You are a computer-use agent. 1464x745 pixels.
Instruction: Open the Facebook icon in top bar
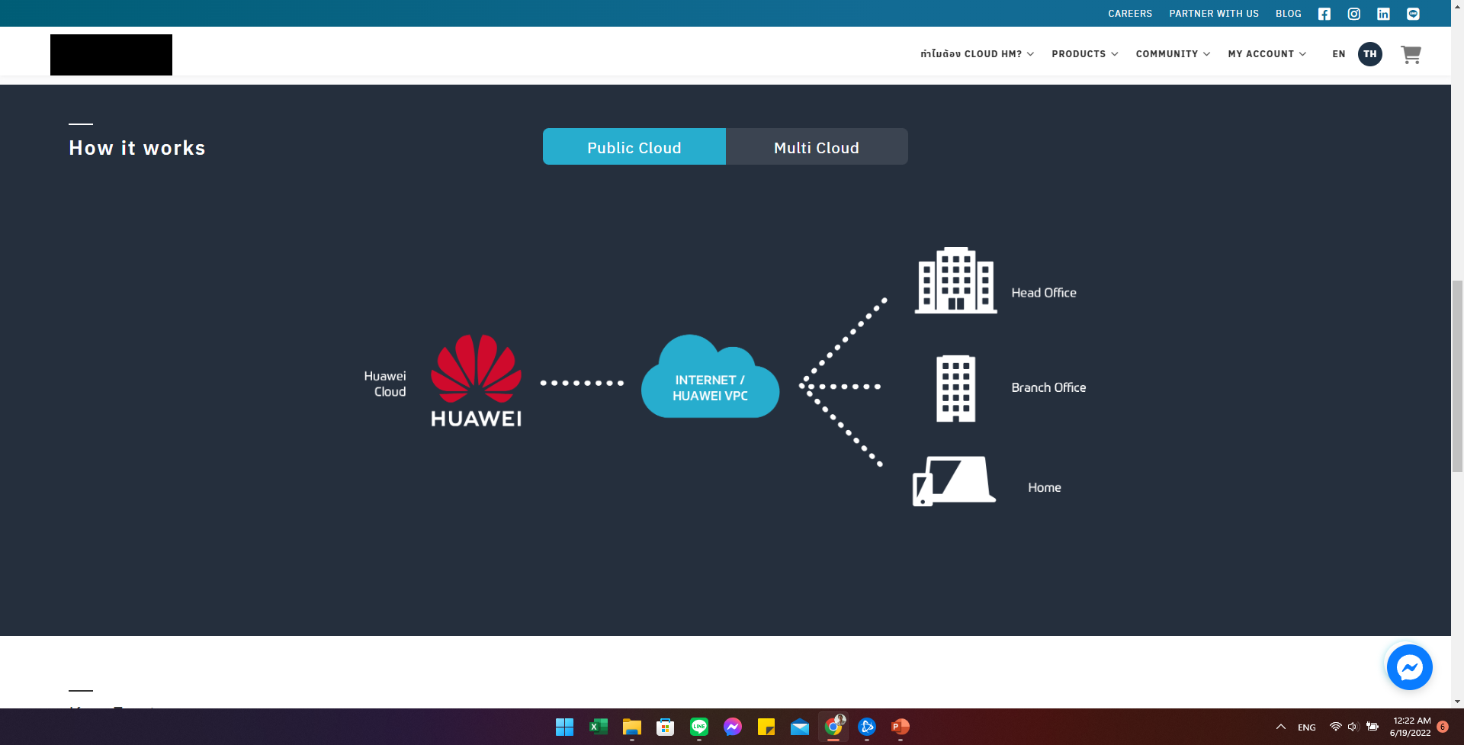click(x=1324, y=14)
